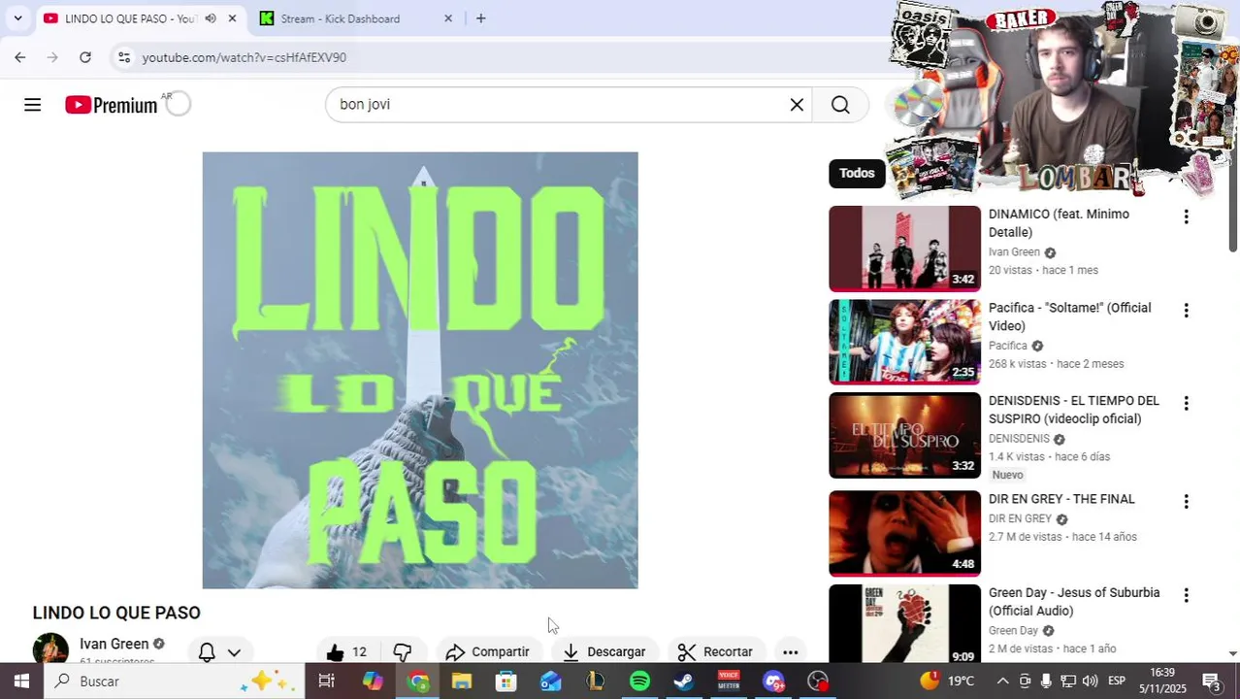Open more actions ellipsis under video
Viewport: 1240px width, 699px height.
pos(791,651)
